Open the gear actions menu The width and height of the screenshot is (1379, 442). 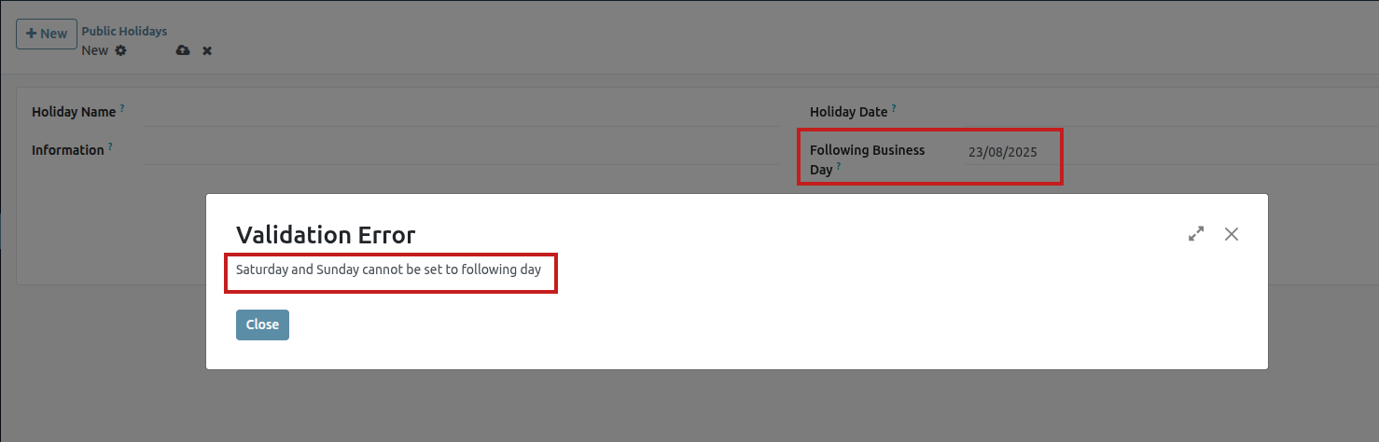click(120, 50)
